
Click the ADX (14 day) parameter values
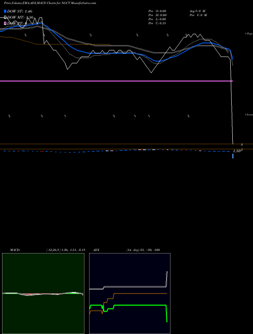[143, 250]
